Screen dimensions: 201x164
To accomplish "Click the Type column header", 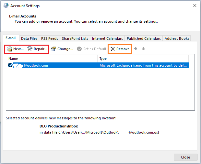I will (143, 59).
